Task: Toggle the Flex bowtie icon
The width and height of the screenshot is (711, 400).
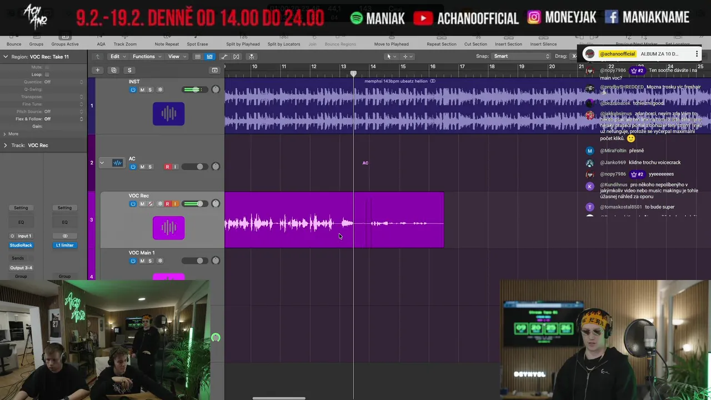Action: point(236,56)
